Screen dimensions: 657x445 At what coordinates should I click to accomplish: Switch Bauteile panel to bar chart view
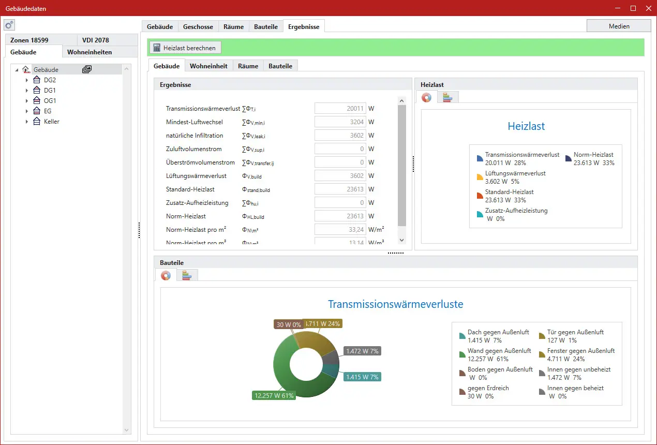[x=187, y=276]
